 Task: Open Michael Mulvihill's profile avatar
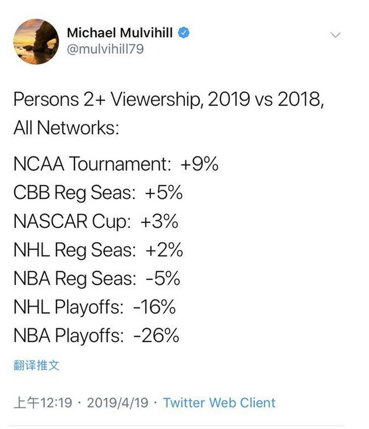[x=36, y=42]
